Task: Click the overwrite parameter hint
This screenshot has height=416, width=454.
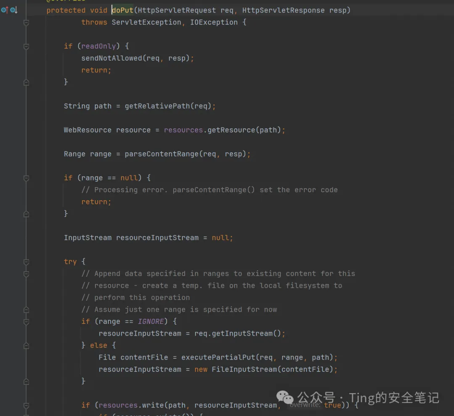Action: [x=305, y=405]
